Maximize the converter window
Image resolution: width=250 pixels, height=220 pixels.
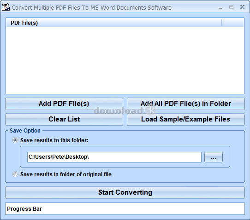pyautogui.click(x=232, y=7)
